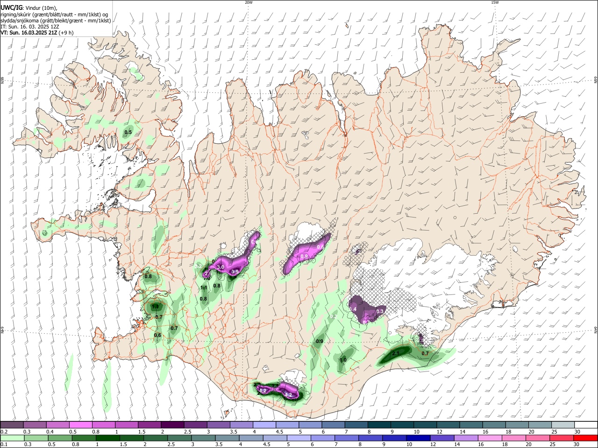598x448 pixels.
Task: Choose the upper legend swatch between 3 and 3.5
Action: pos(219,425)
